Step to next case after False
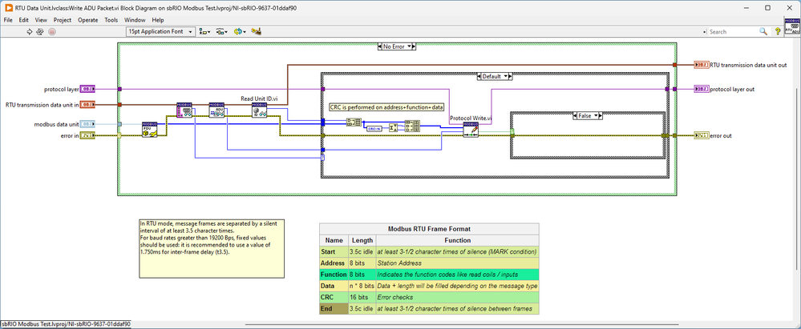 coord(601,115)
